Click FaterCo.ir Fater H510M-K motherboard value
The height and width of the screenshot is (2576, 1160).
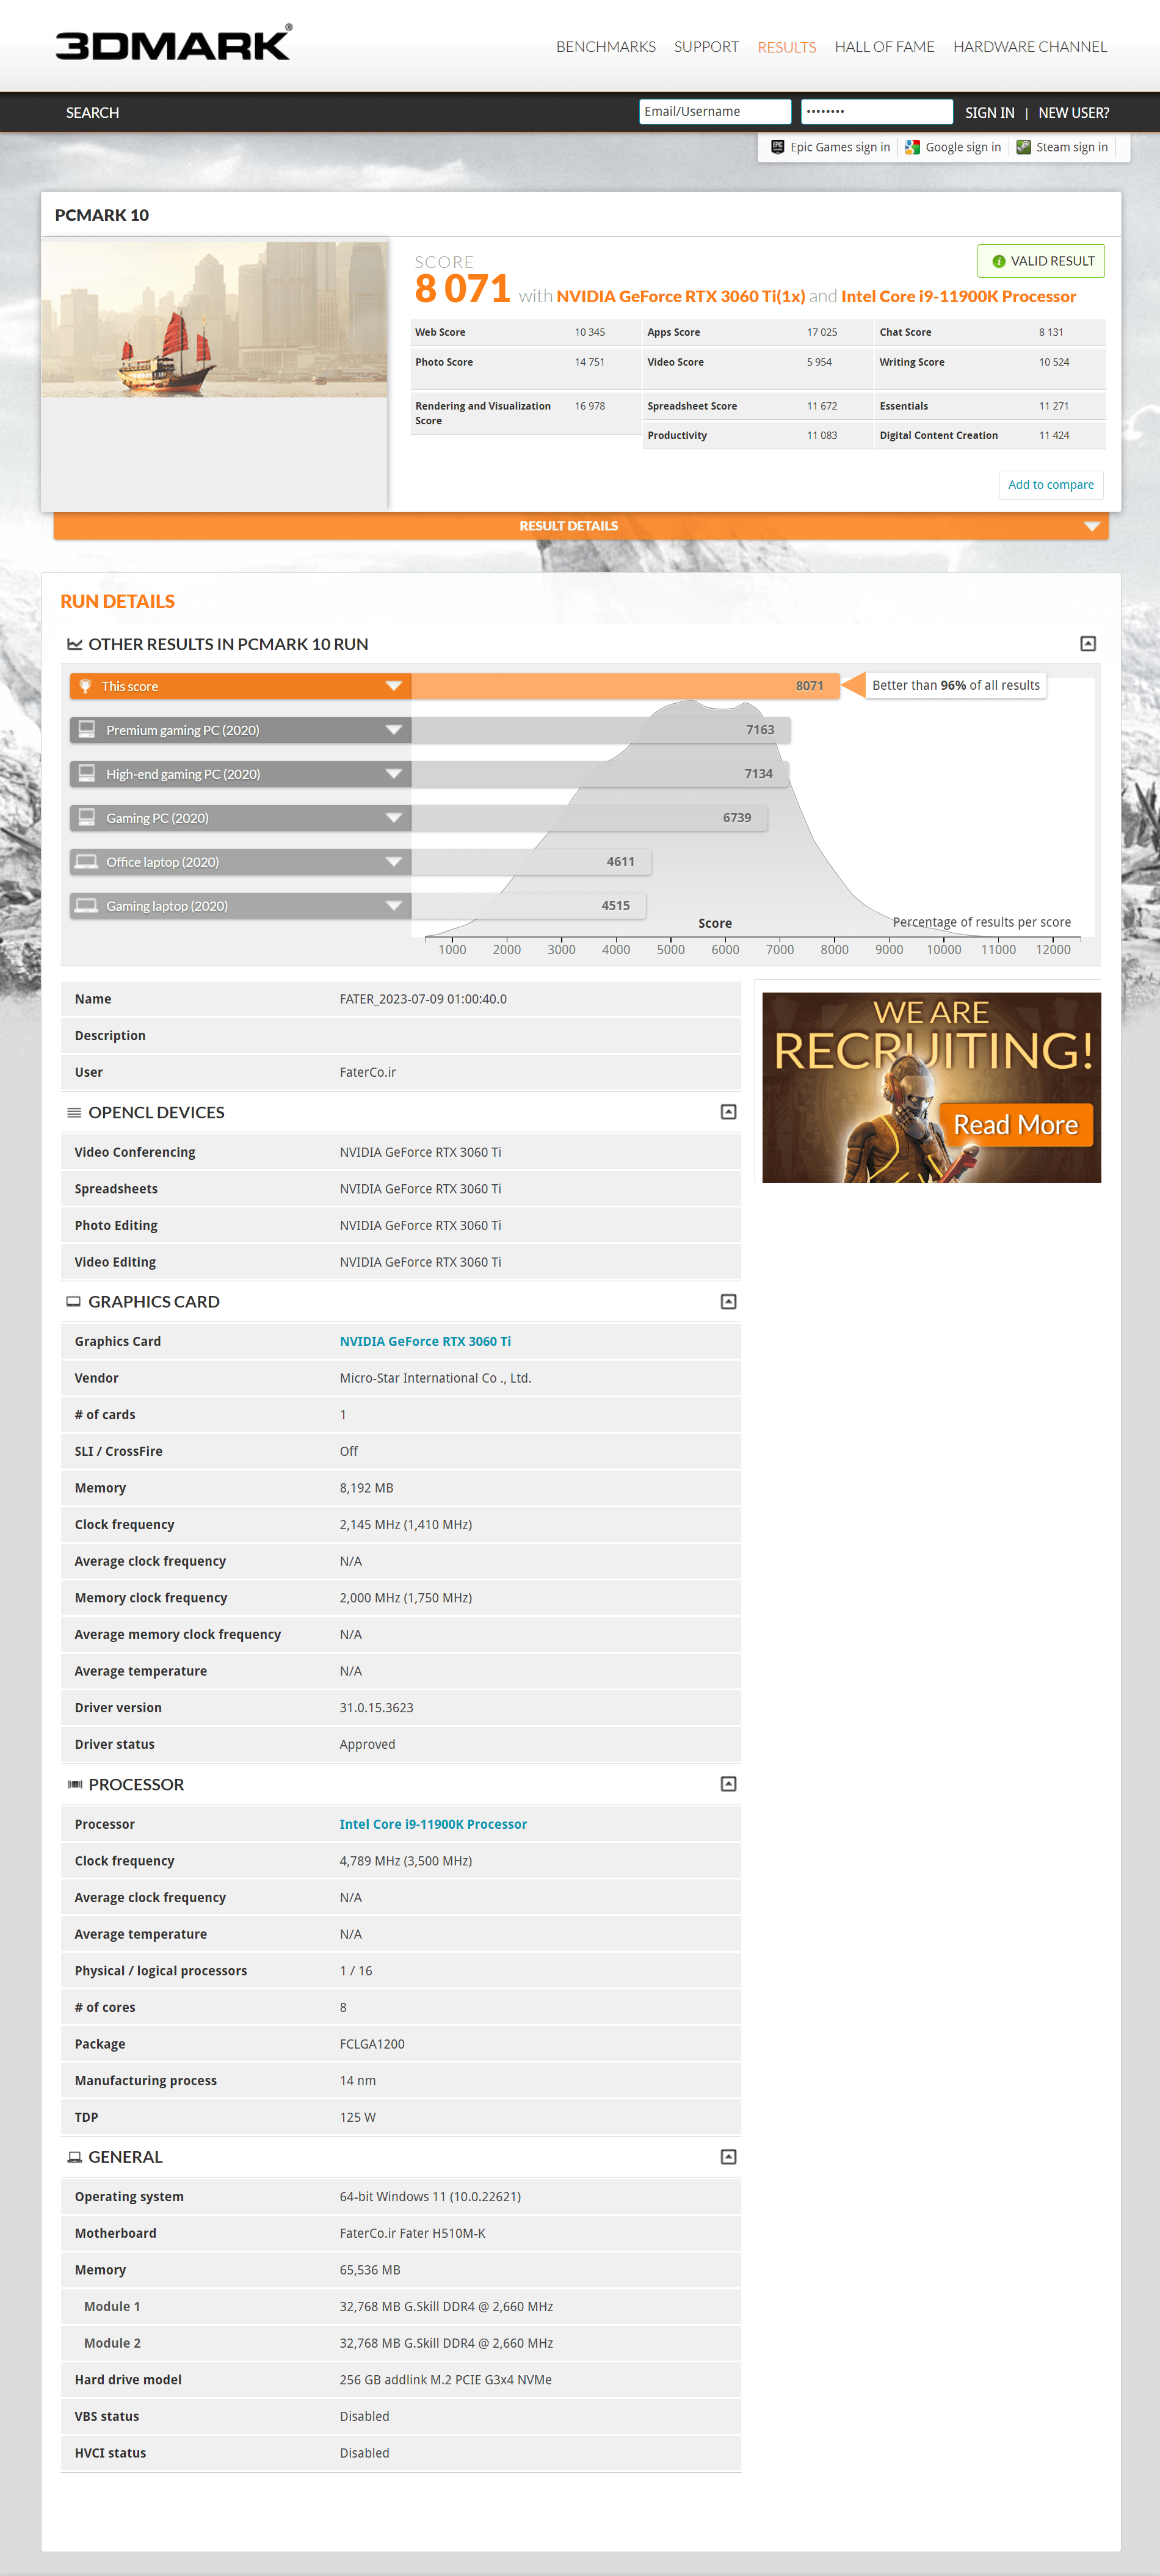[412, 2233]
